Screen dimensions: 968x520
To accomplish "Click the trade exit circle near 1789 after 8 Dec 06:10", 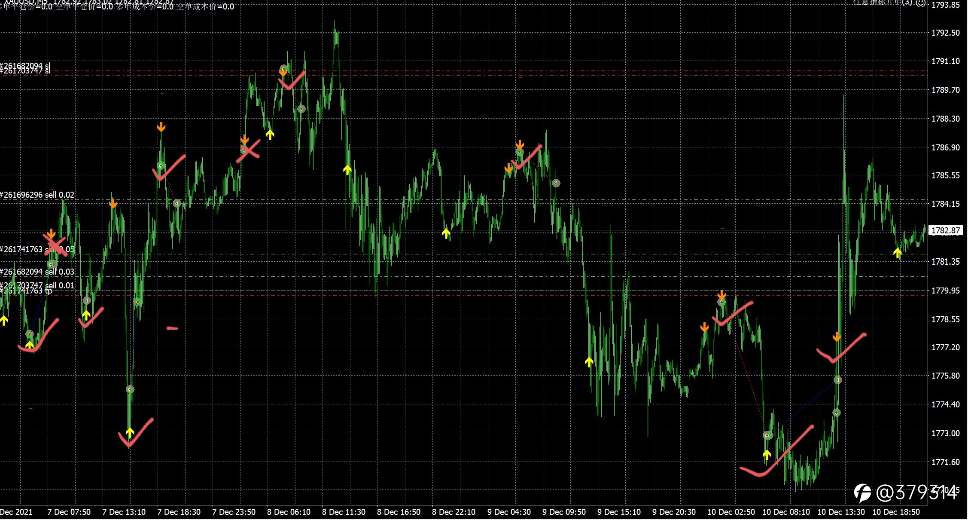I will pyautogui.click(x=301, y=109).
